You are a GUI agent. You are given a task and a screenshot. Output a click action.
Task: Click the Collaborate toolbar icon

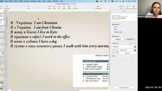tap(98, 7)
